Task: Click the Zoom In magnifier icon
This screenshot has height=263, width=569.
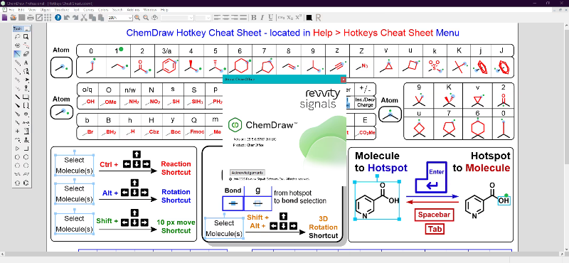Action: 137,17
